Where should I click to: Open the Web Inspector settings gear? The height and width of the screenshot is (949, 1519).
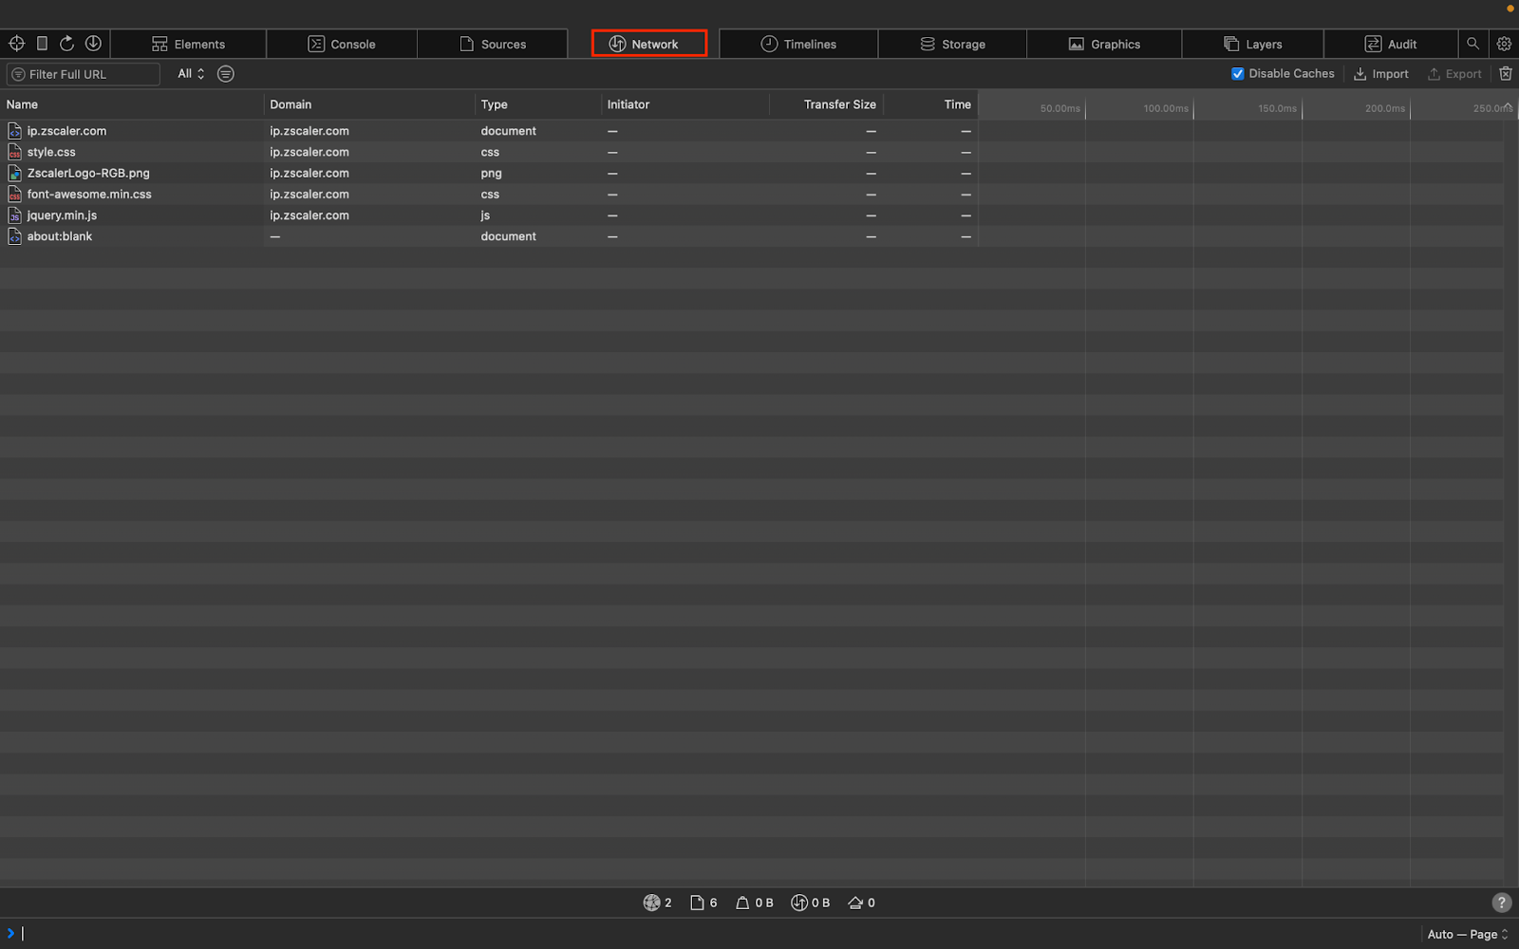tap(1504, 43)
